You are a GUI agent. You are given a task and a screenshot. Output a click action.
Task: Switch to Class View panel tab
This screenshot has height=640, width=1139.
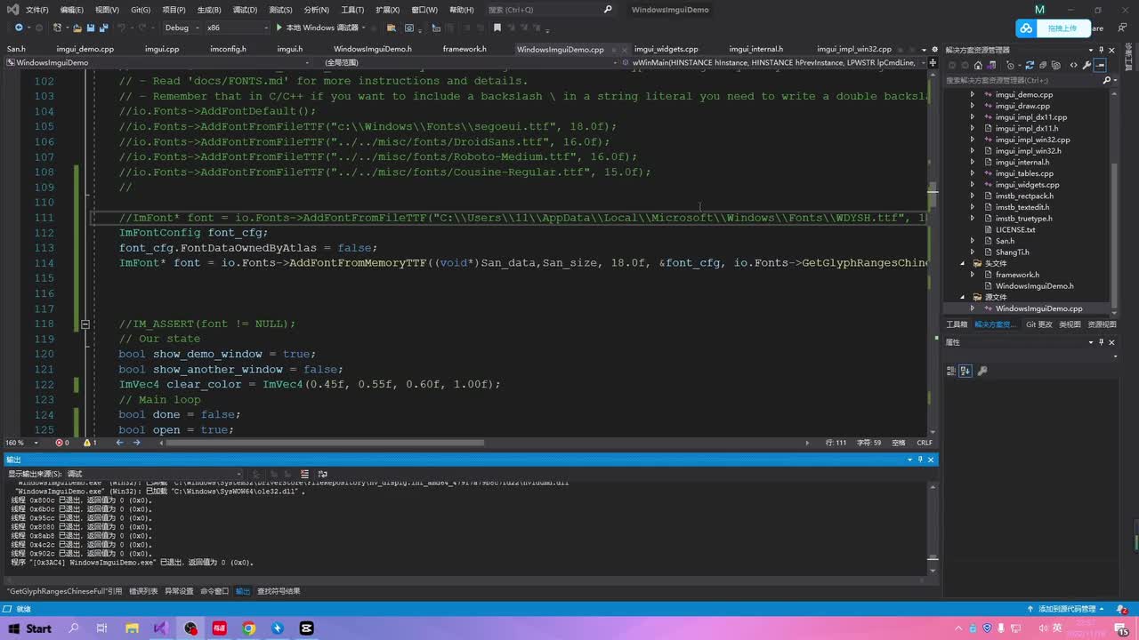pyautogui.click(x=1070, y=324)
